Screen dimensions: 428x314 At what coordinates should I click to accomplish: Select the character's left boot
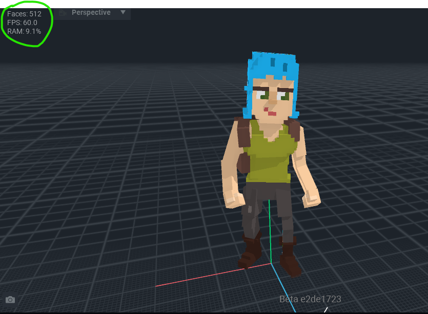(251, 253)
